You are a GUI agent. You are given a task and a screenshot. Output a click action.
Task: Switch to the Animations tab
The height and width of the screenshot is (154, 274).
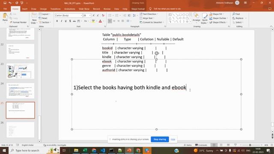[69, 9]
